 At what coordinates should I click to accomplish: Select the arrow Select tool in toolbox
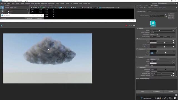[x=2, y=7]
